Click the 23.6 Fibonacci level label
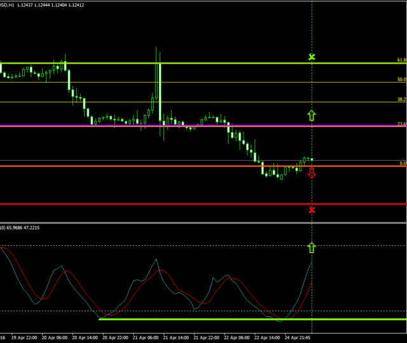The width and height of the screenshot is (407, 343). click(x=401, y=123)
